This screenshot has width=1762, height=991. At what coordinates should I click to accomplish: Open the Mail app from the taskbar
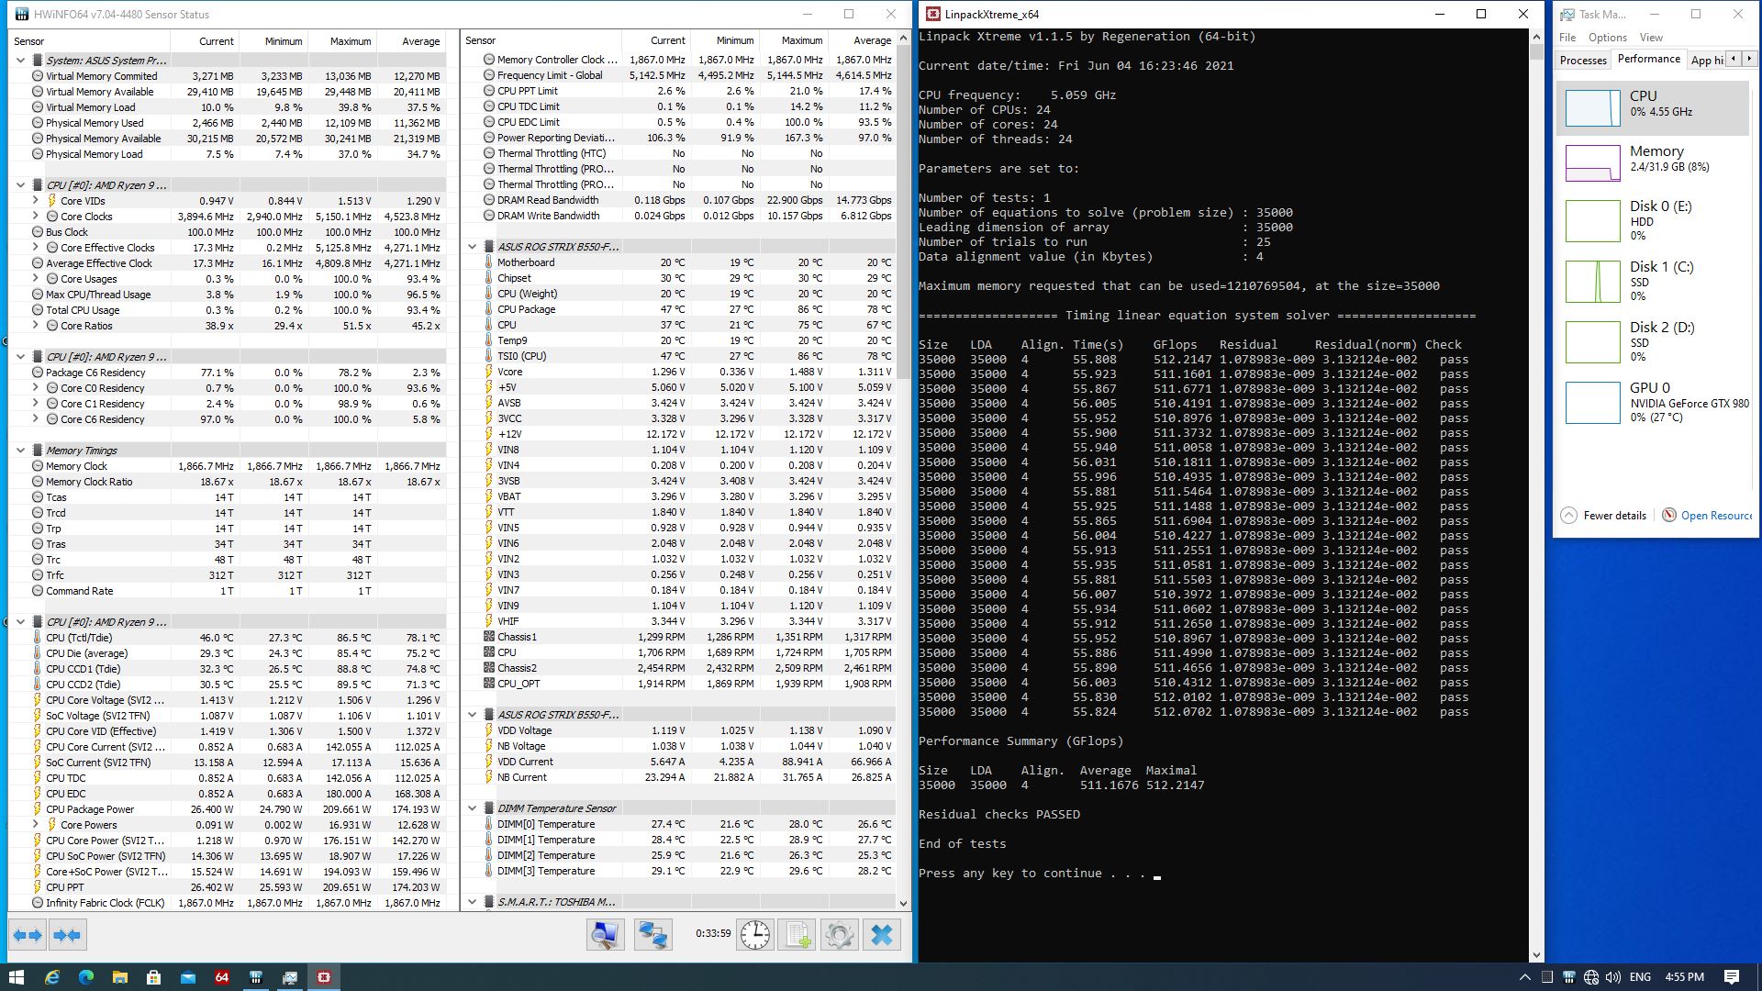188,977
